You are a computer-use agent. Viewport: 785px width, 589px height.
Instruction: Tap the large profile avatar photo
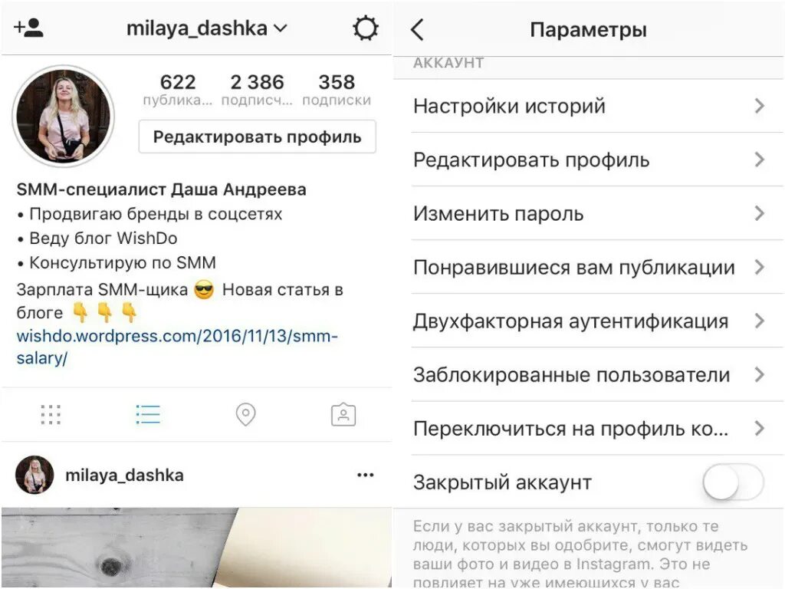click(63, 116)
